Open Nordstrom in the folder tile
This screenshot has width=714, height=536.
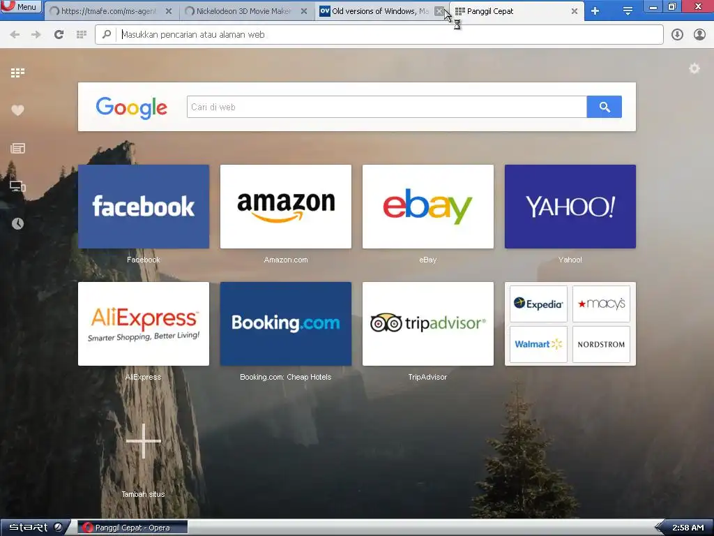601,344
